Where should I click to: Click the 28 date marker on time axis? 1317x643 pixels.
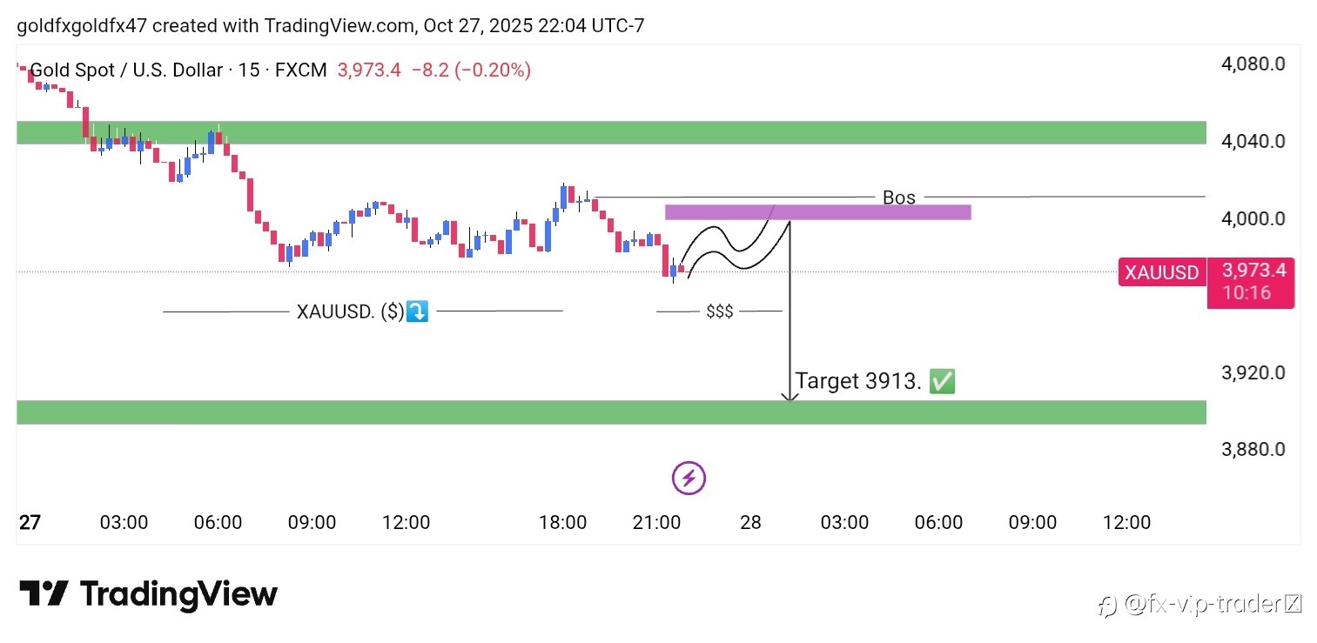coord(750,523)
